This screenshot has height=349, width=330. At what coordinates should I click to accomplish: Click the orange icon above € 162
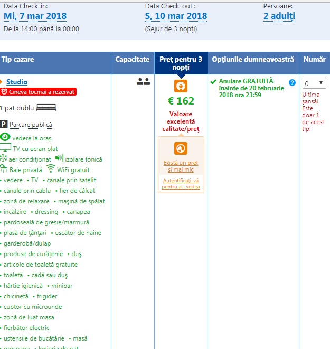(181, 86)
